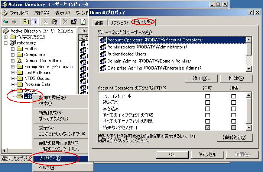
Task: Check Allow for 書き込み
Action: coord(208,109)
